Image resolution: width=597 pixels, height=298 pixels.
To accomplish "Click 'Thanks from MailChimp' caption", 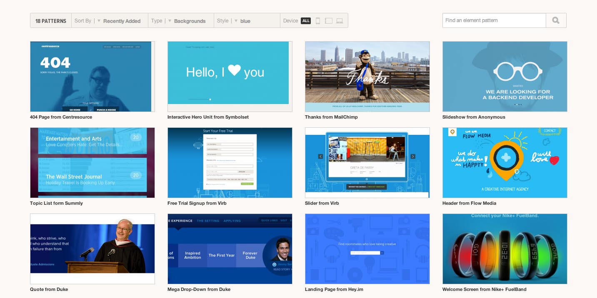I will (331, 117).
